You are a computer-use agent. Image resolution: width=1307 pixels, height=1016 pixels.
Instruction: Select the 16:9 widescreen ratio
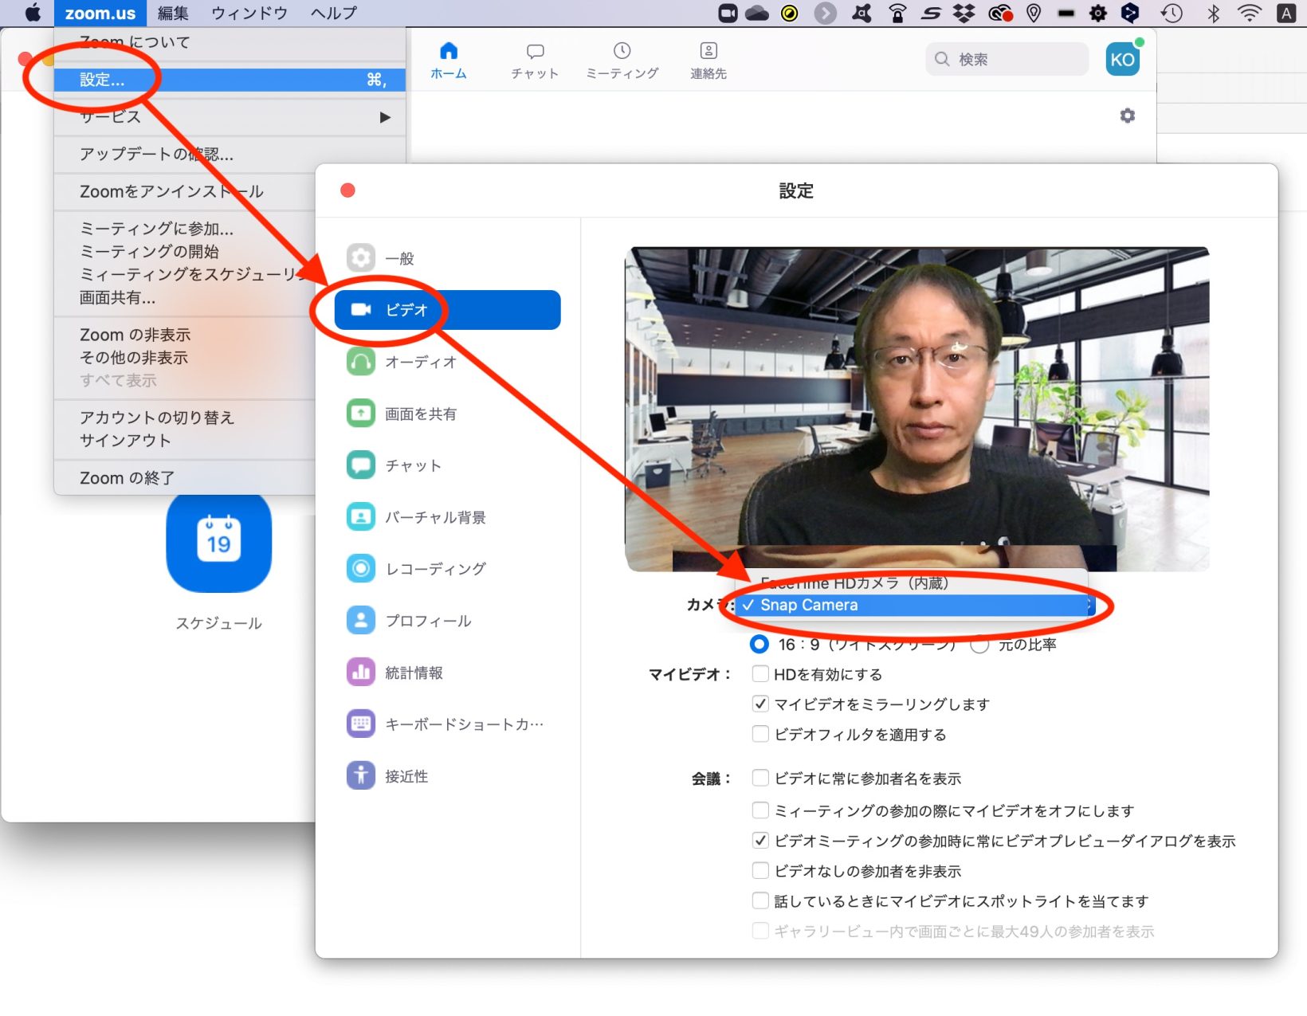[x=759, y=644]
